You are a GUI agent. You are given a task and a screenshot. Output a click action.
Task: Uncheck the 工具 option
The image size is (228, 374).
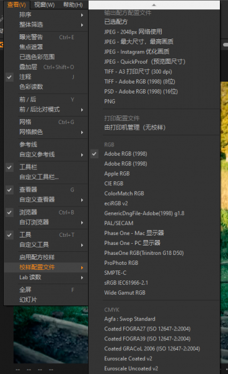point(46,235)
